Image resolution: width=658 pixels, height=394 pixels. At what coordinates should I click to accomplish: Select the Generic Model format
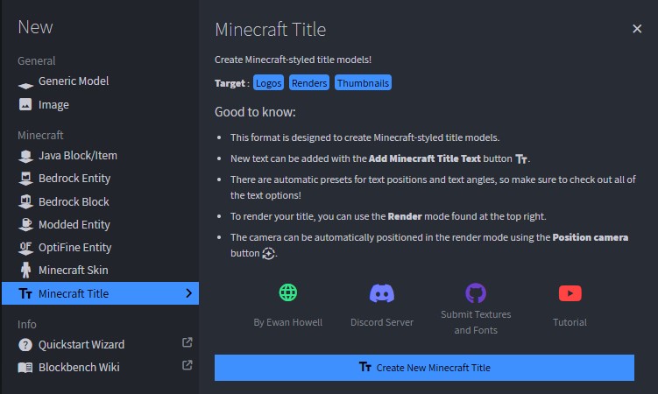[x=74, y=81]
